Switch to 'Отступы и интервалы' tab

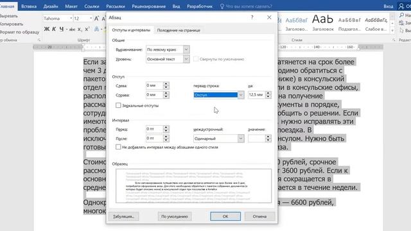131,30
